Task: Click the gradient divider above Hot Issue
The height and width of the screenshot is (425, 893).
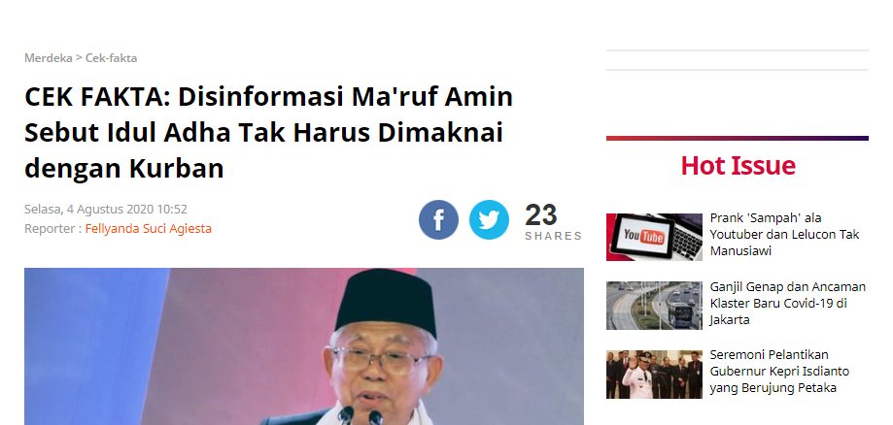Action: click(737, 138)
